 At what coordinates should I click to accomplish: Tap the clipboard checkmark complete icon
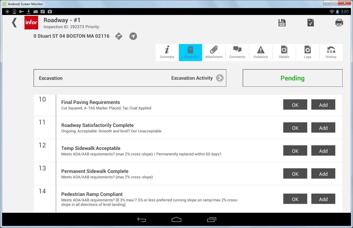tap(311, 23)
